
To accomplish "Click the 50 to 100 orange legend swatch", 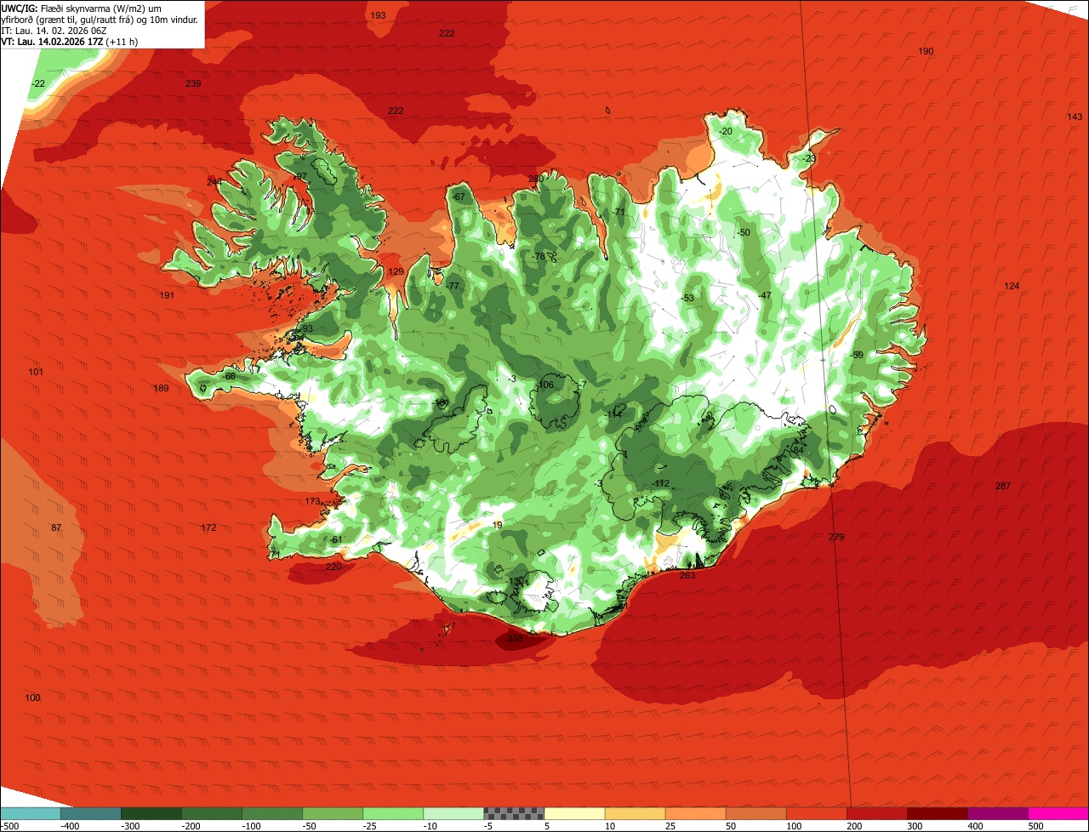I will click(755, 813).
